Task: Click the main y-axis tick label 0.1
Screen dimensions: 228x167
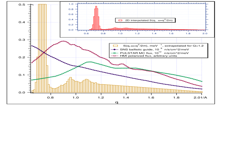Action: [x=22, y=75]
